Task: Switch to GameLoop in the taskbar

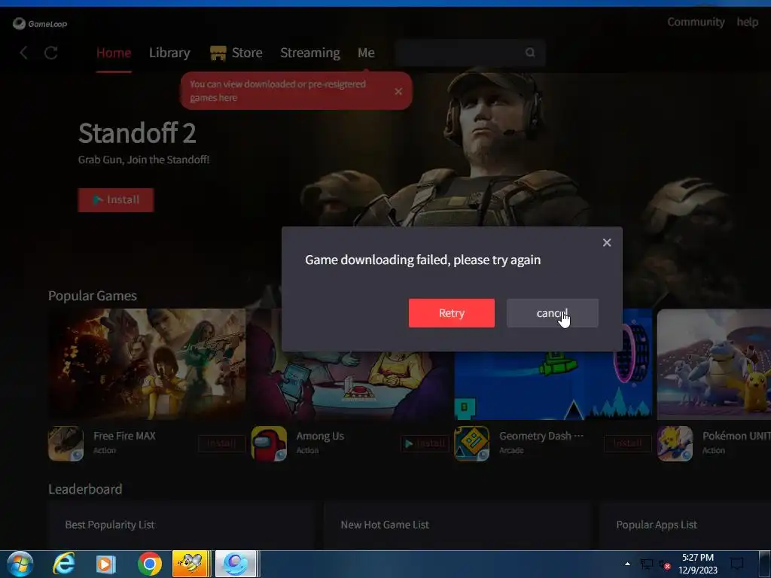Action: (236, 564)
